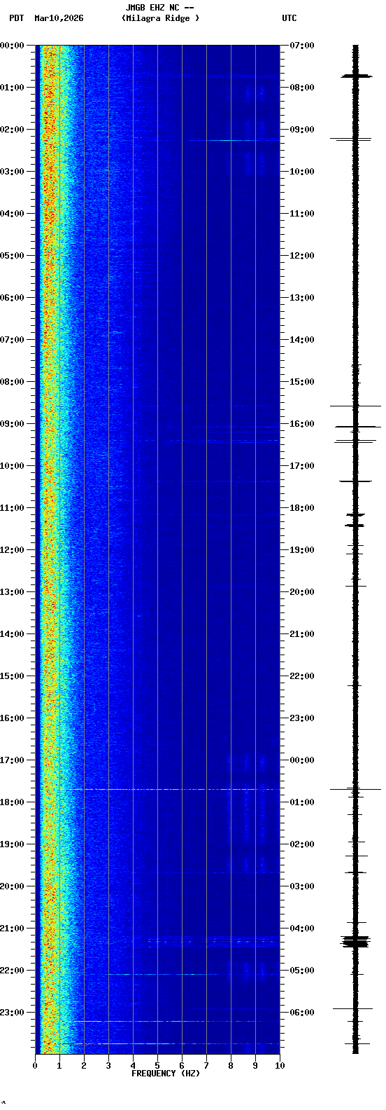
Task: Click frequency axis tick label 2
Action: 84,1066
